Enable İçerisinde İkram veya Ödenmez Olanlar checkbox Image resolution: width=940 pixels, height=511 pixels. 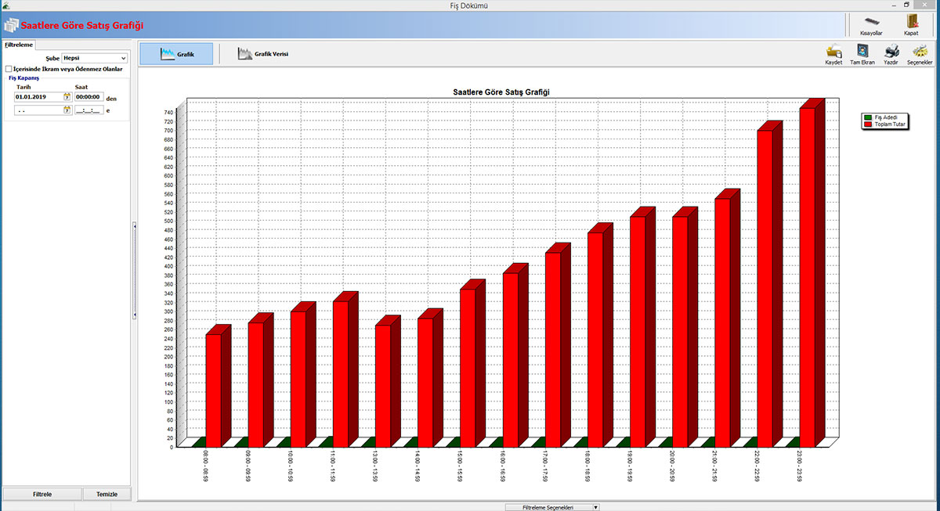coord(9,69)
